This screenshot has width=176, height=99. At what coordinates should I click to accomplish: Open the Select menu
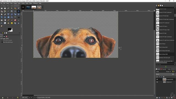point(8,3)
